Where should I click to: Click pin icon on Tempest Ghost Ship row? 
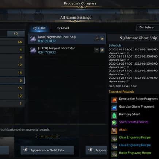click(x=97, y=50)
